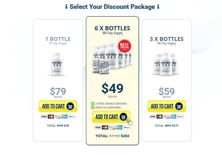Click the Select Your Discount Package heading

(112, 7)
